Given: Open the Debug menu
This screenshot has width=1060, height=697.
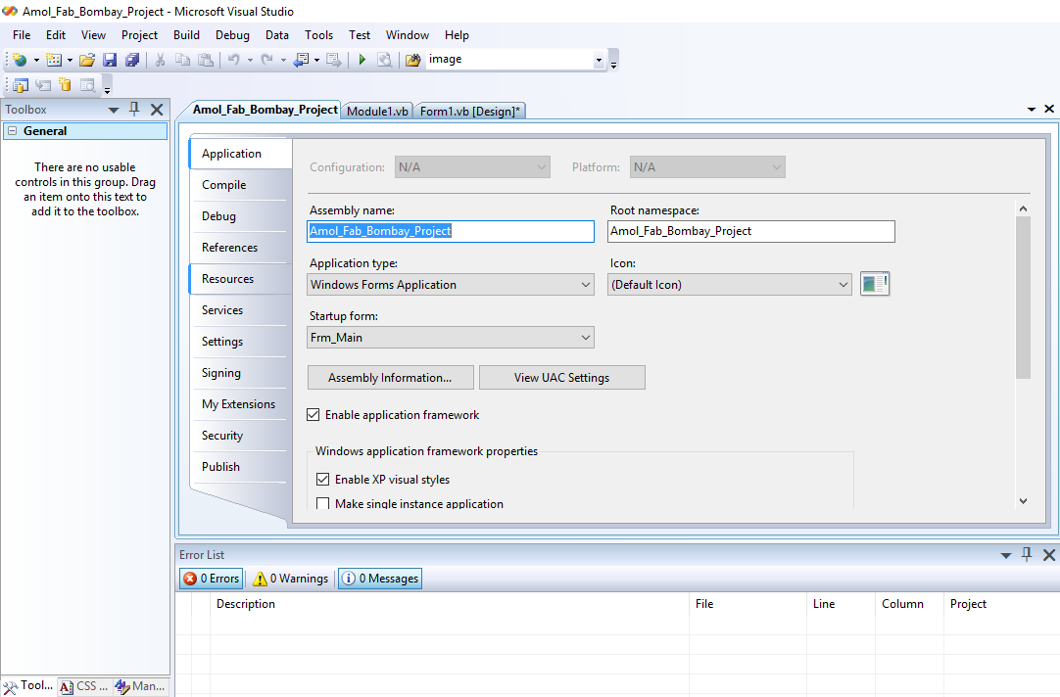Looking at the screenshot, I should (x=232, y=35).
